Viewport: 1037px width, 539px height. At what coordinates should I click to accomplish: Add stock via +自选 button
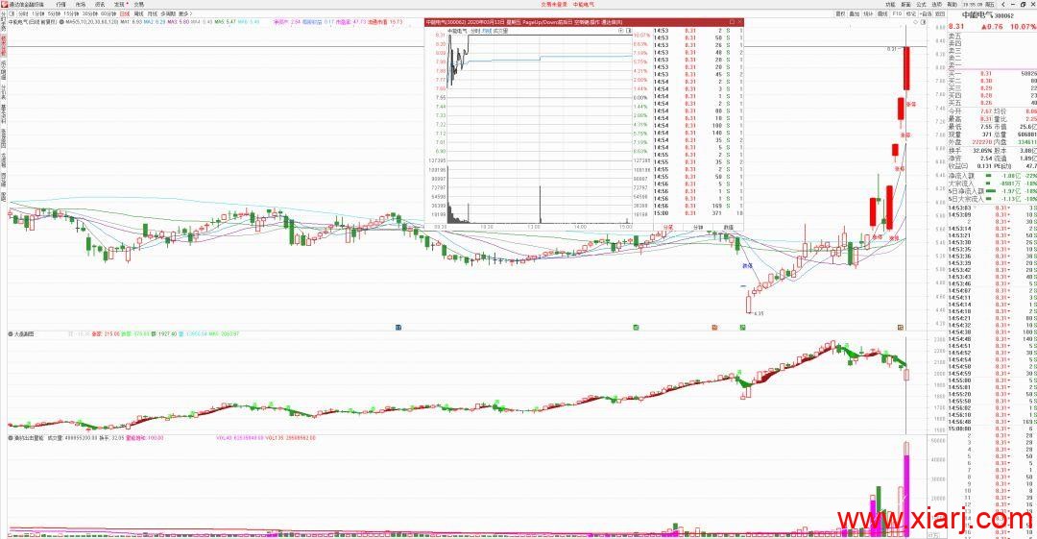[x=926, y=13]
